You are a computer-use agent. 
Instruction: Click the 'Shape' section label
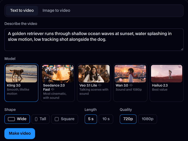10,110
